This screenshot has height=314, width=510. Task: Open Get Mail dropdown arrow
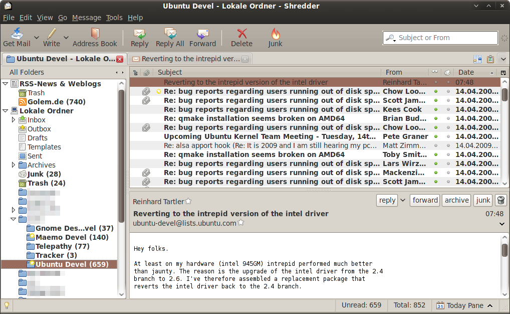(x=37, y=38)
